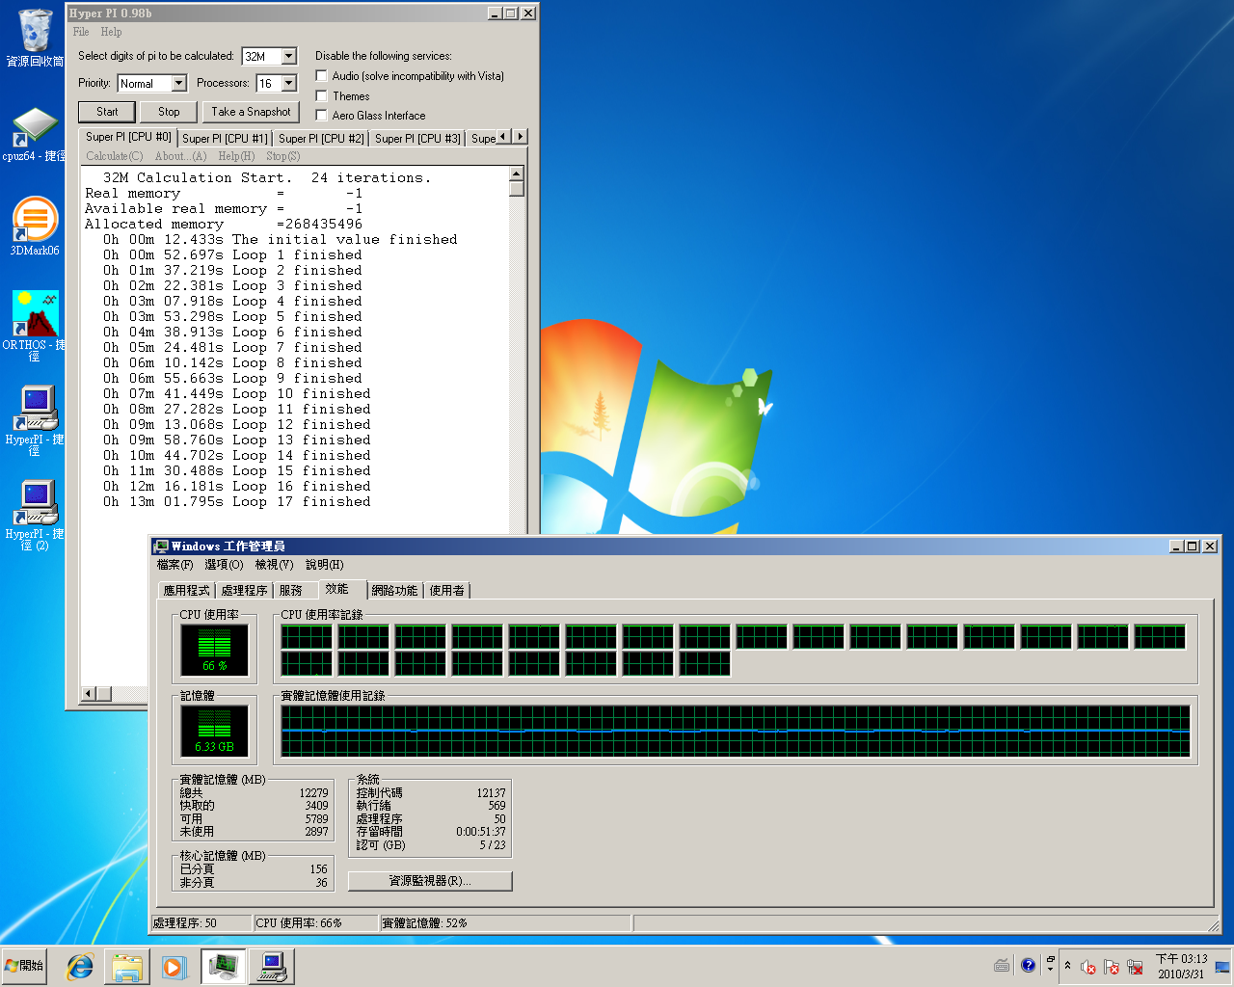Click the disconnected network tray icon
The height and width of the screenshot is (987, 1234).
coord(1135,967)
